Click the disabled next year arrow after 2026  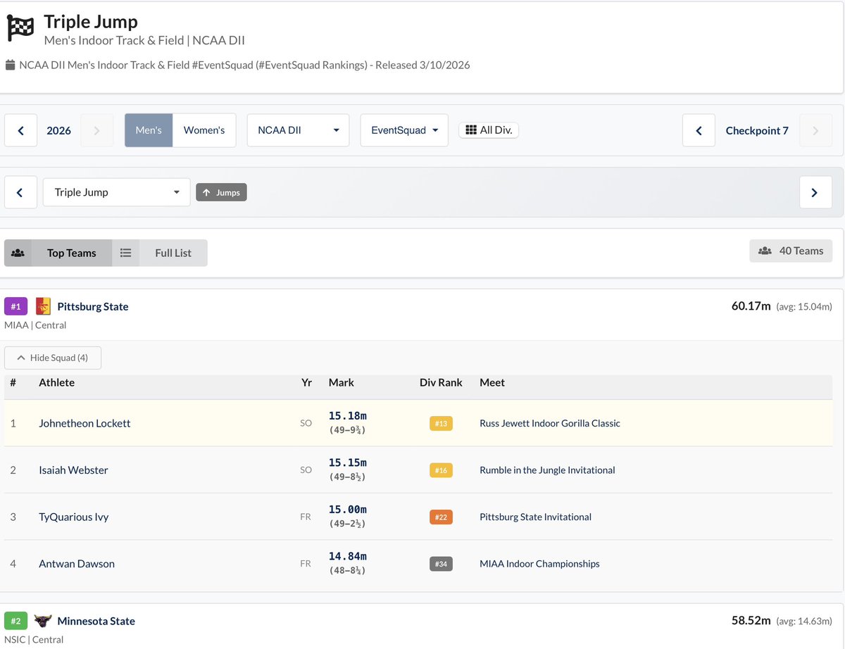tap(97, 130)
